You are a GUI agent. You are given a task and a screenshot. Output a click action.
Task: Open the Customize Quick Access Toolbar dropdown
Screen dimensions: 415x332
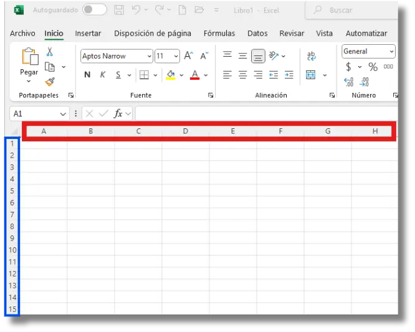coord(216,10)
